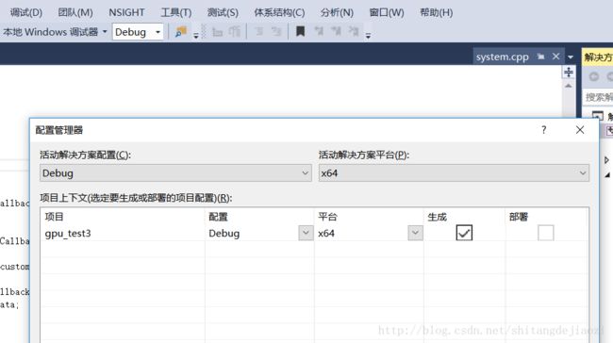Open the toolbar Debug configuration combo box
613x343 pixels.
[x=138, y=32]
